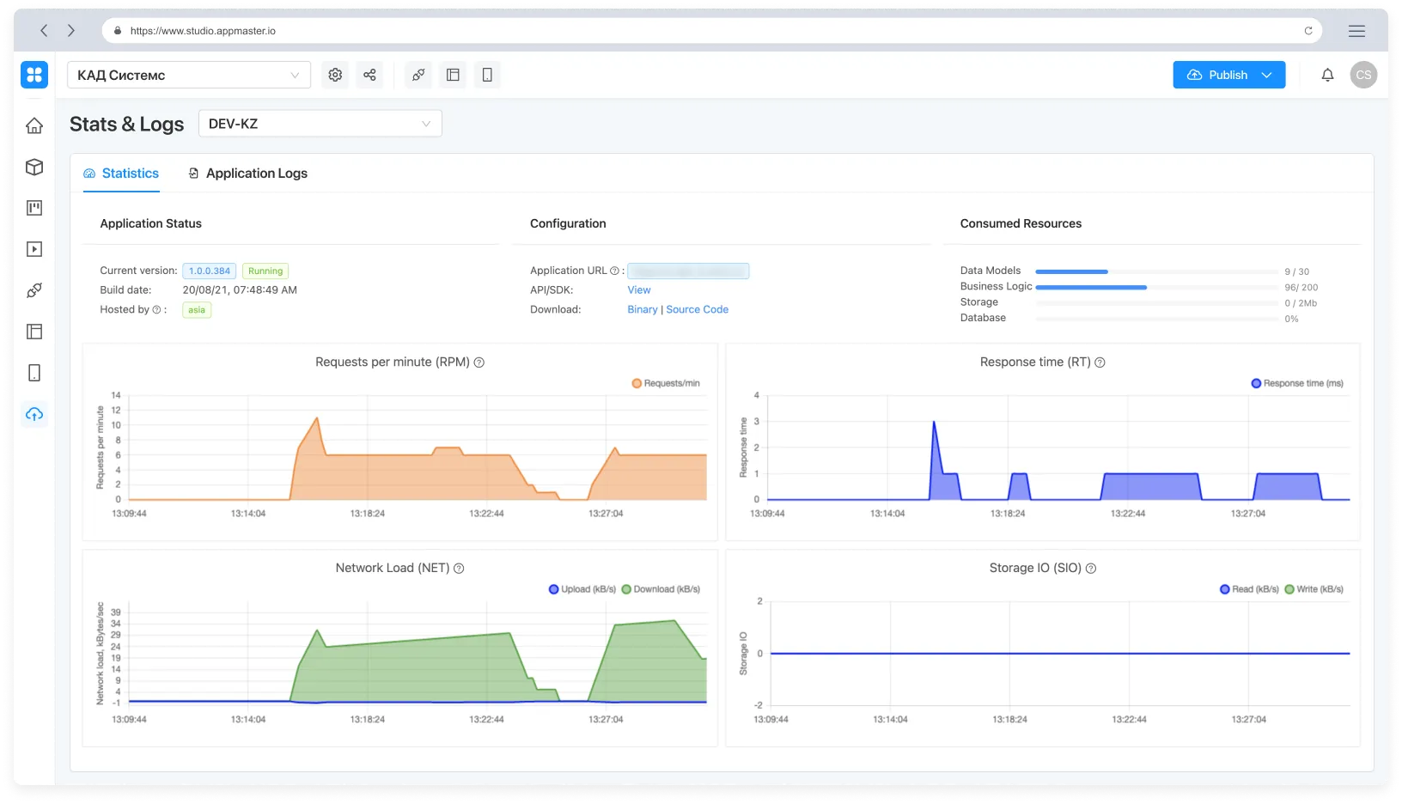Click the share icon in the top toolbar

coord(369,75)
